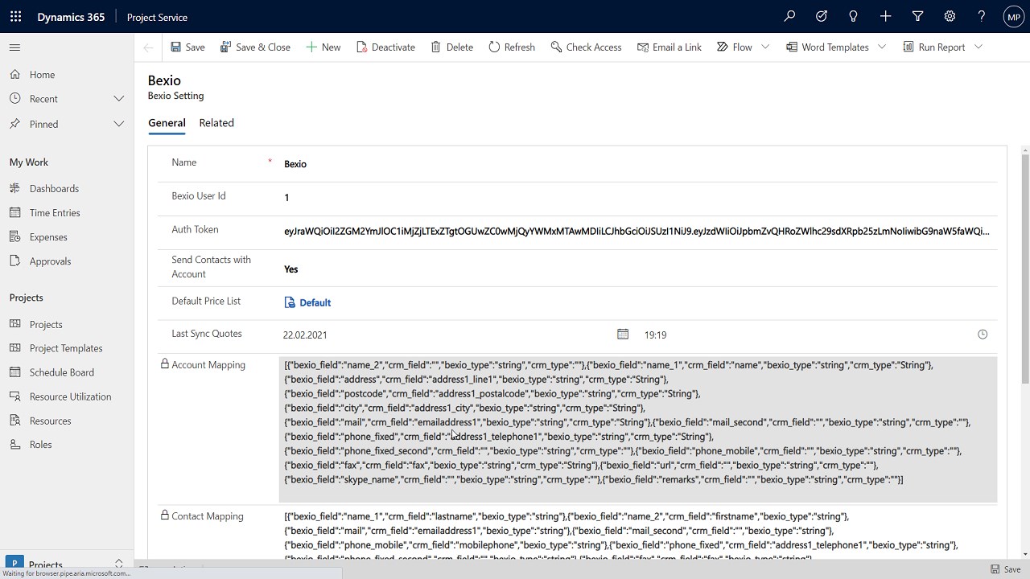The height and width of the screenshot is (579, 1030).
Task: Click the Account Mapping text area
Action: coord(638,429)
